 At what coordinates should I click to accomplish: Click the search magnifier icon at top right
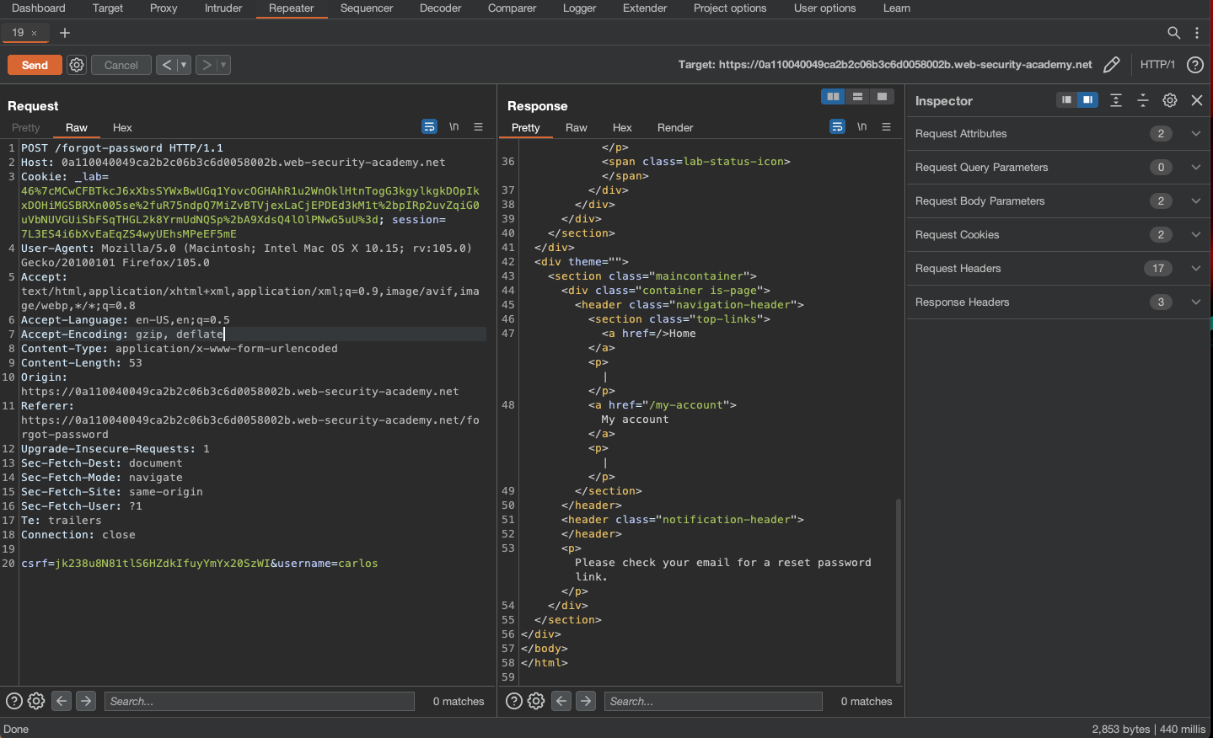click(x=1173, y=33)
